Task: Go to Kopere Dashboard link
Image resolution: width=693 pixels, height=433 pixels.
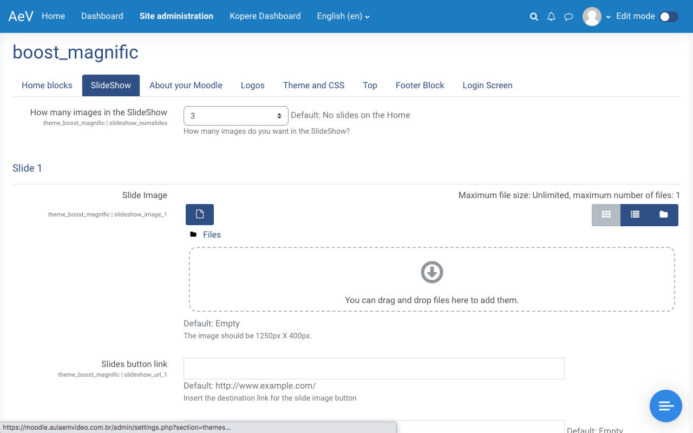Action: pos(265,16)
